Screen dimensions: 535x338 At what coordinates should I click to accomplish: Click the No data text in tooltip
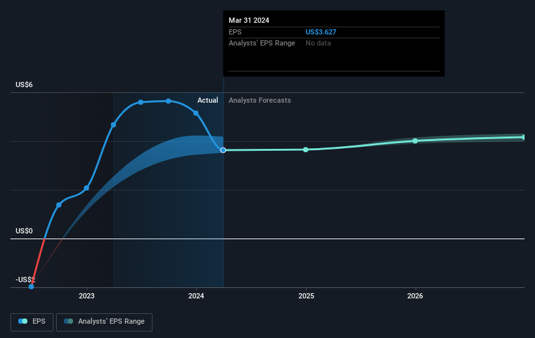[318, 44]
